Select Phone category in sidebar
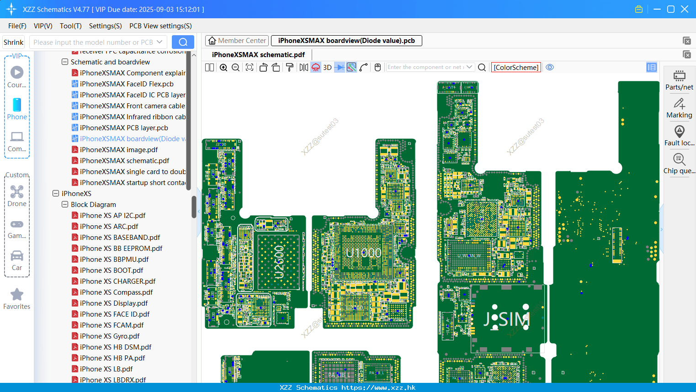Screen dimensions: 696x392 (x=17, y=109)
